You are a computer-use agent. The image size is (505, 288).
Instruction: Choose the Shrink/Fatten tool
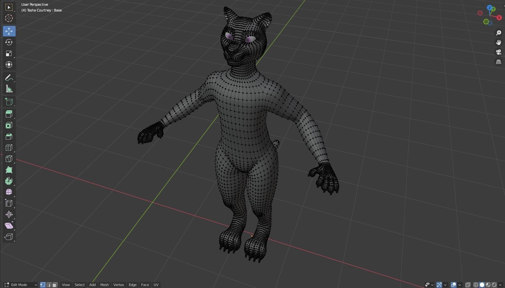click(x=9, y=214)
